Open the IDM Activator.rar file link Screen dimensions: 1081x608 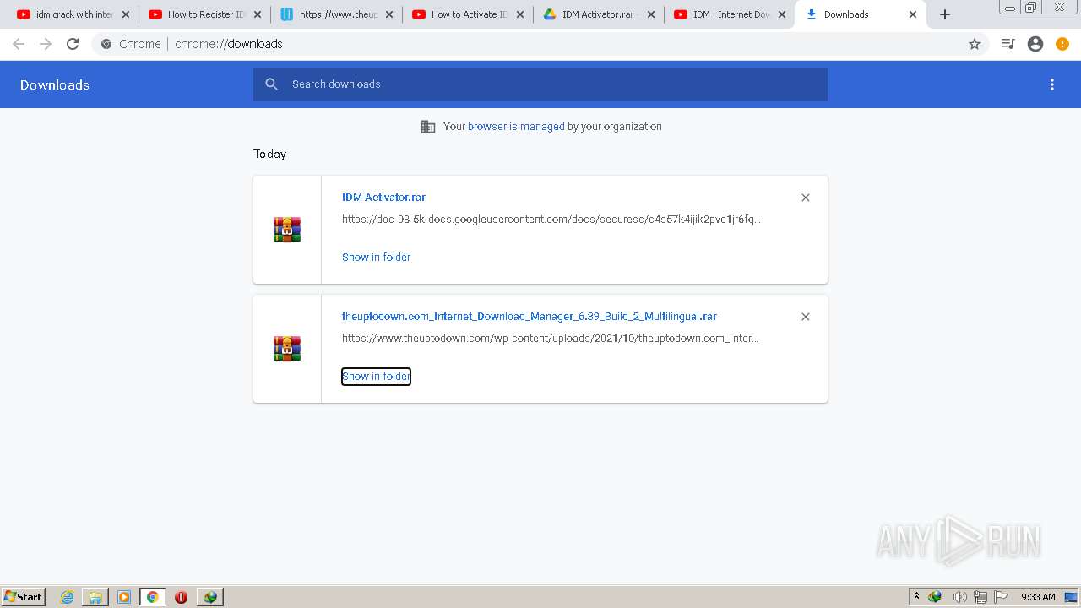tap(383, 198)
